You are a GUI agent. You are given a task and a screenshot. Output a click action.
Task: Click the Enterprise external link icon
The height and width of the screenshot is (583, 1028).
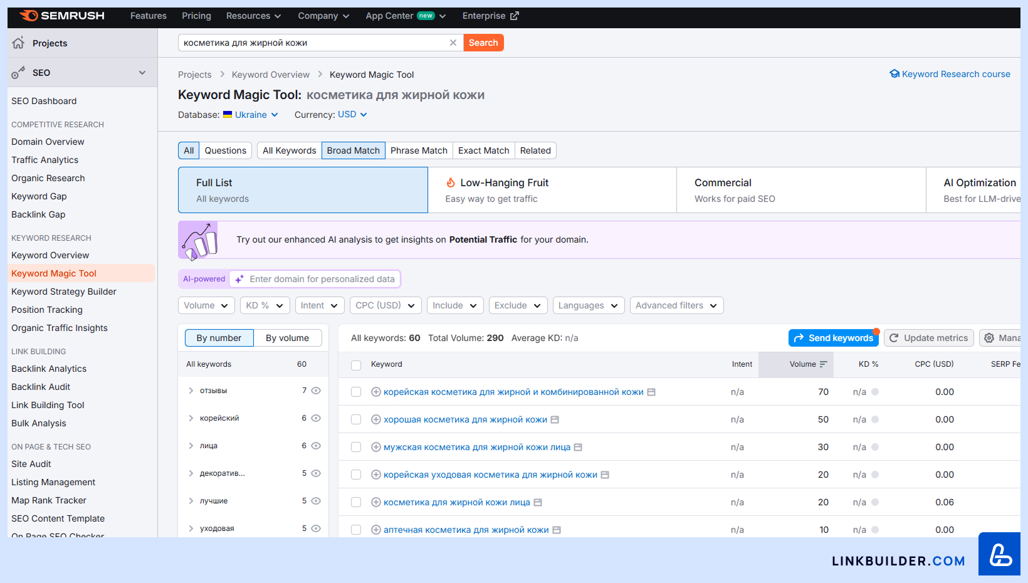[x=515, y=16]
